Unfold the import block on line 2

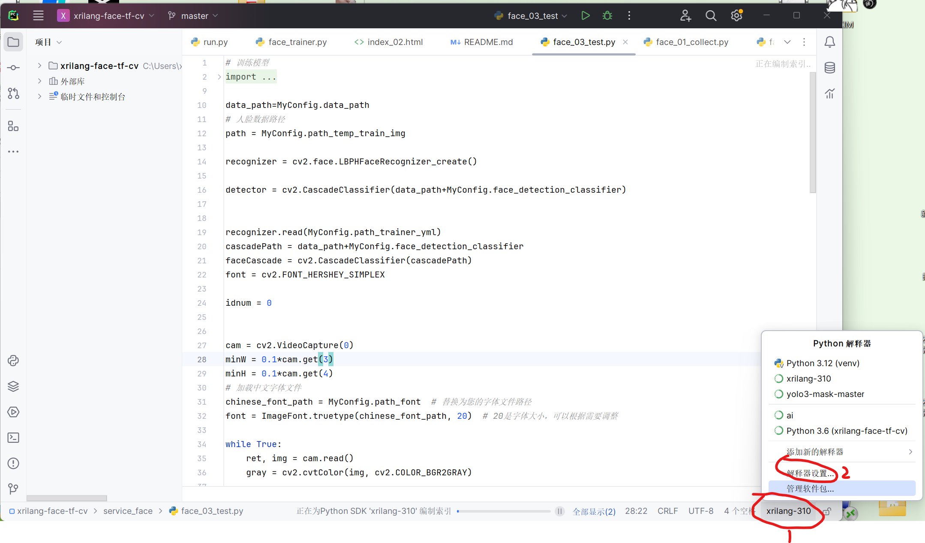pyautogui.click(x=219, y=77)
